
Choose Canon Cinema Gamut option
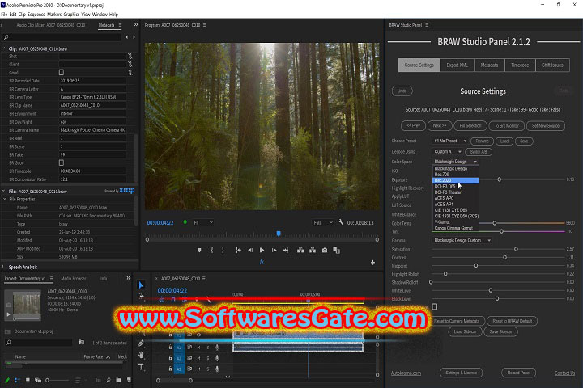455,228
